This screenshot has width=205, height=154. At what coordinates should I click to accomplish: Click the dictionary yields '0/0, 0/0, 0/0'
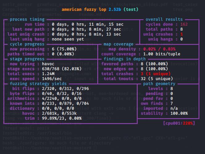pos(58,109)
